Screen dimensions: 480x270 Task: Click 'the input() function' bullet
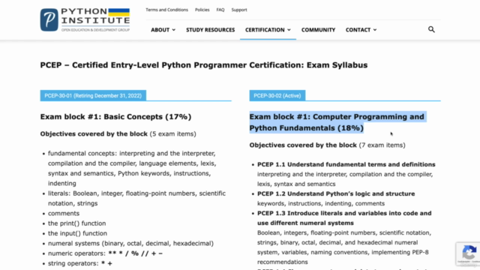[x=77, y=233]
